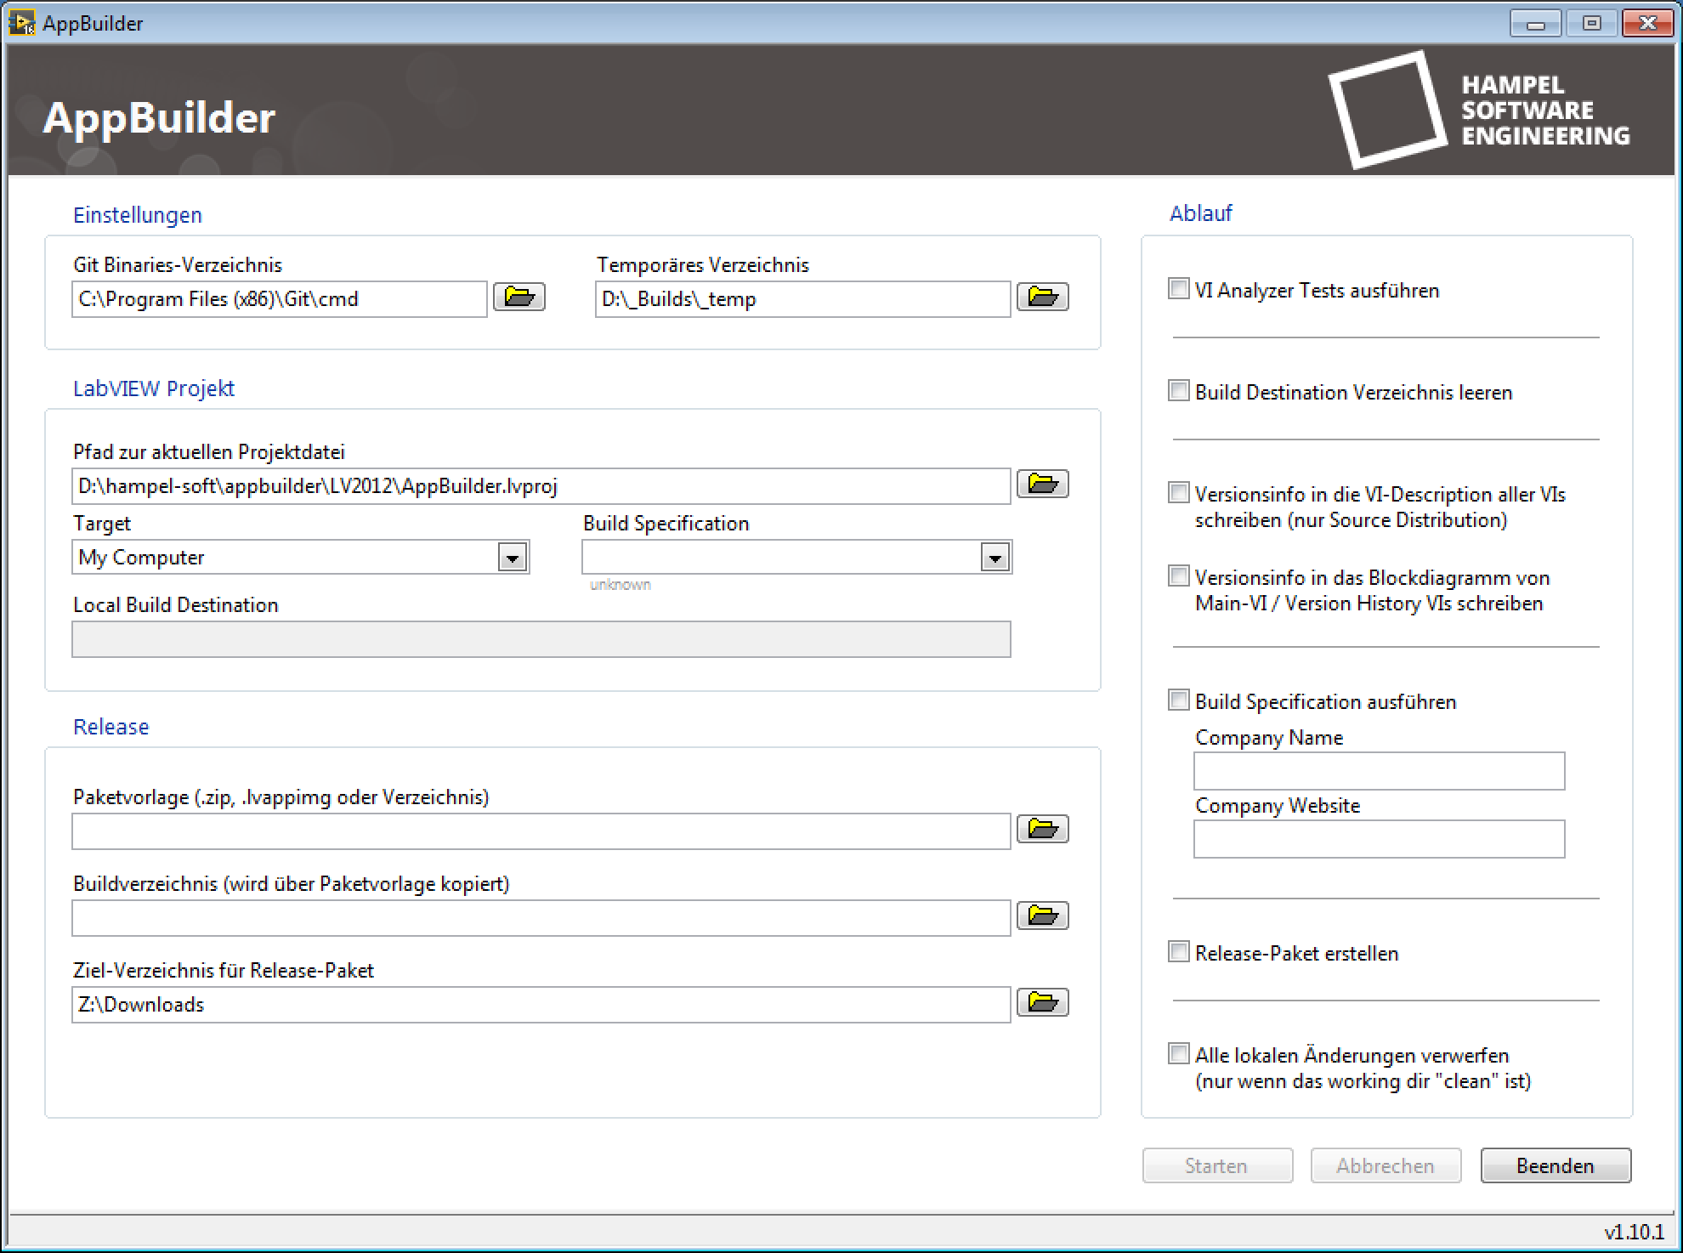Image resolution: width=1683 pixels, height=1253 pixels.
Task: Expand Build Specification dropdown menu
Action: pos(994,558)
